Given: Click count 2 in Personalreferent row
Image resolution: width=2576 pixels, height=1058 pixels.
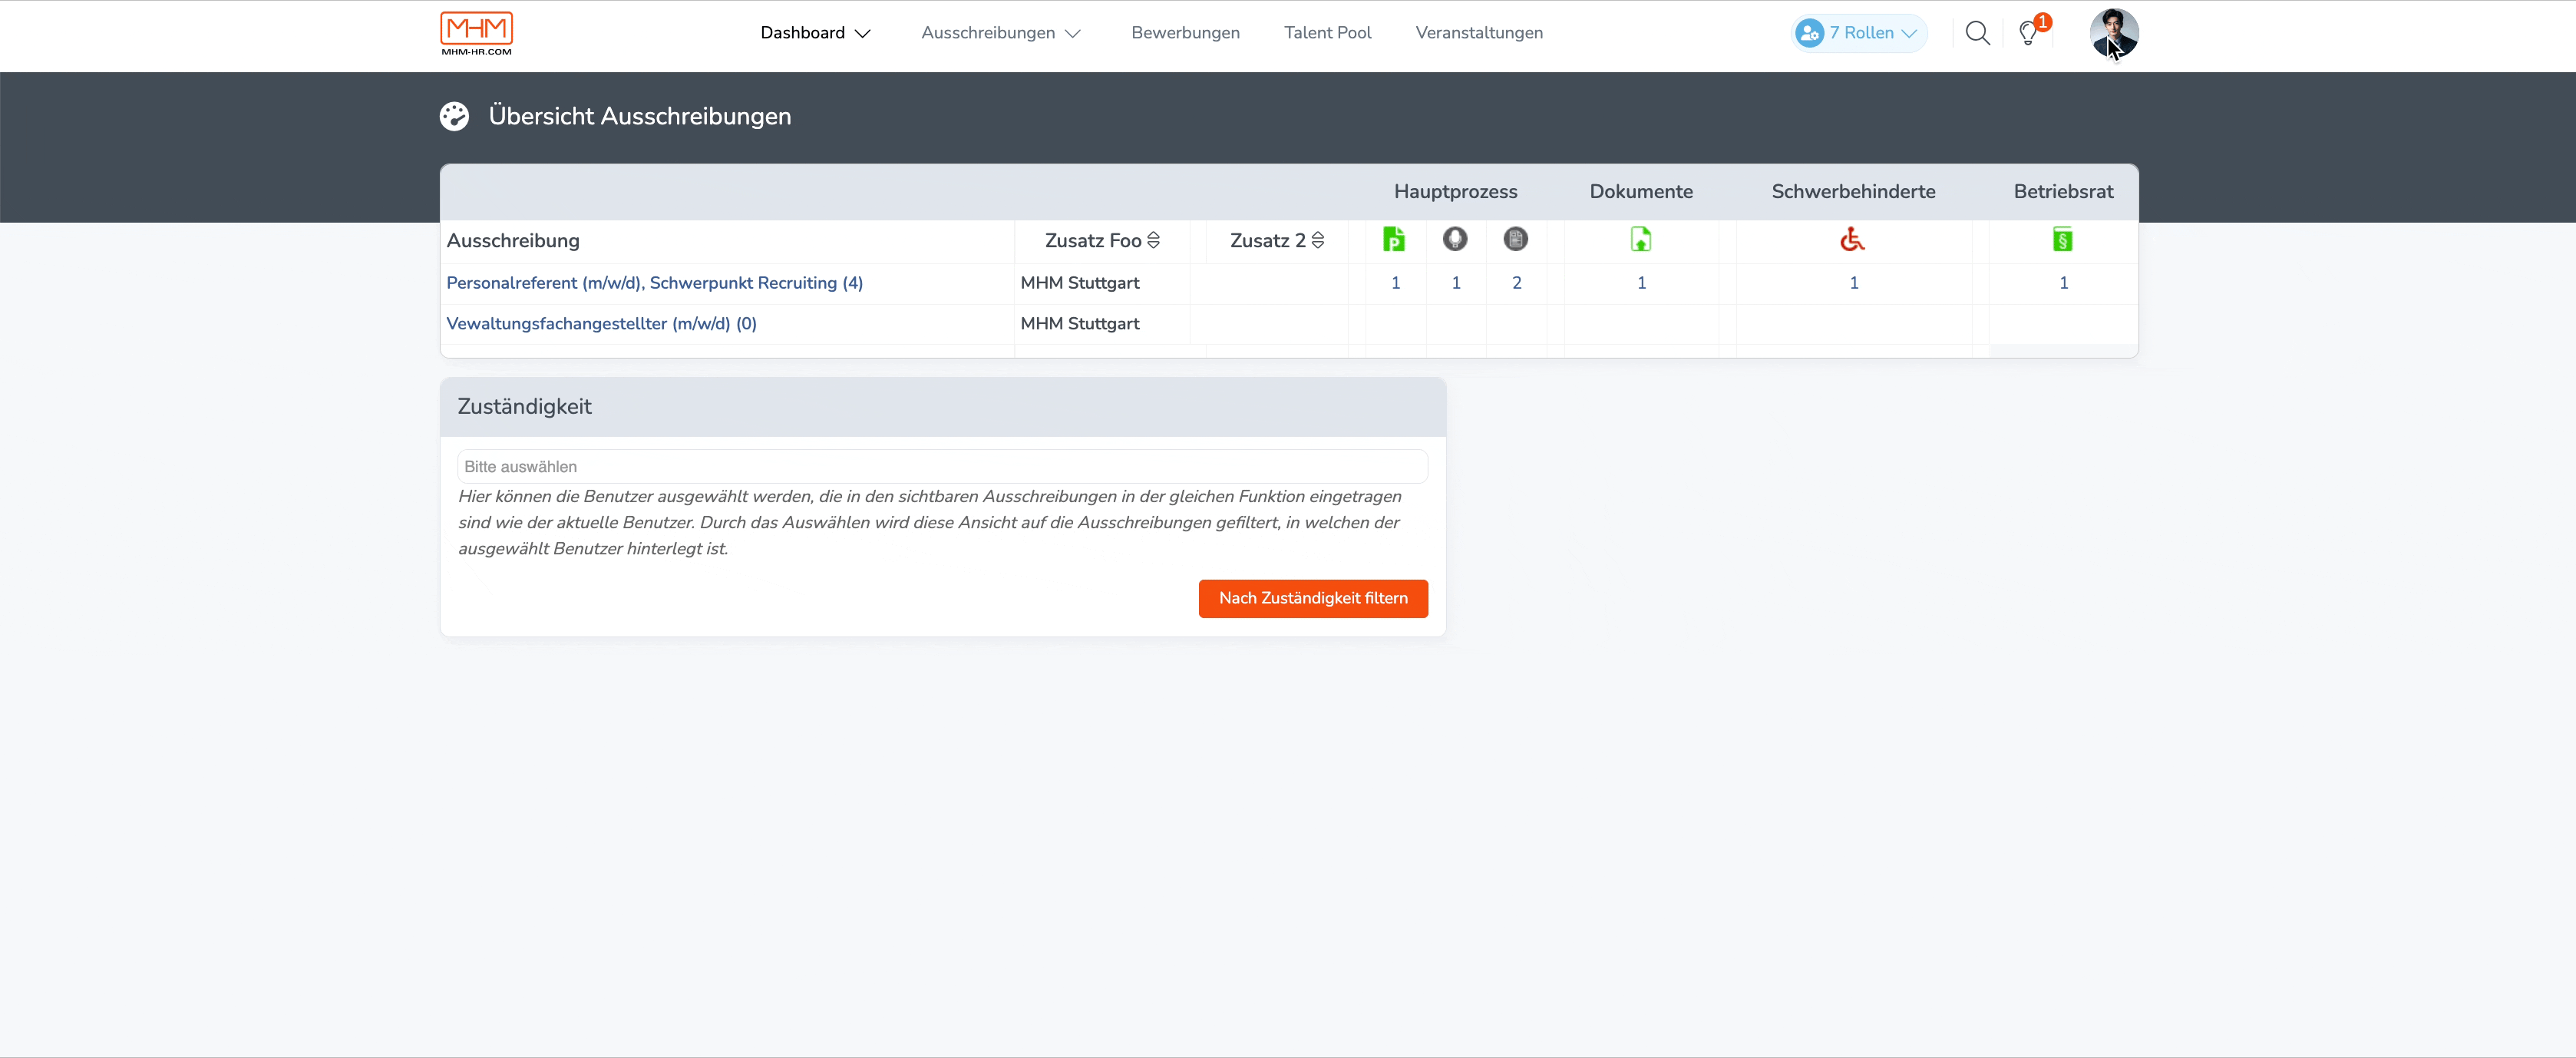Looking at the screenshot, I should 1517,283.
